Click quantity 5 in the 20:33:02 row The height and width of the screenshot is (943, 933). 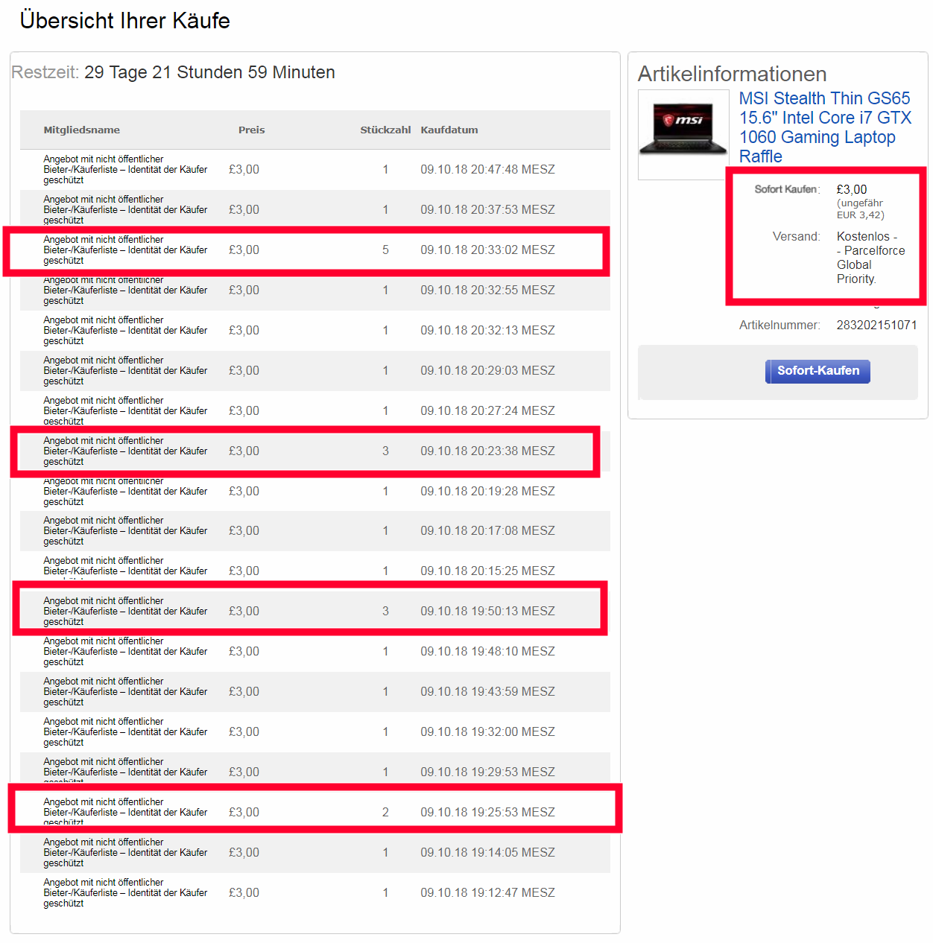tap(385, 250)
